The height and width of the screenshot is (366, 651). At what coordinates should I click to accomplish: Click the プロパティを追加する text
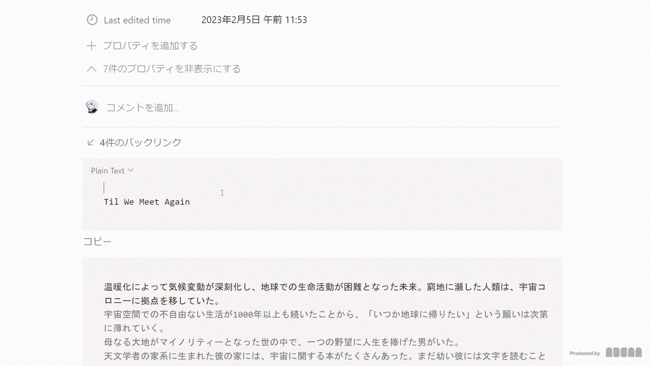(x=150, y=46)
